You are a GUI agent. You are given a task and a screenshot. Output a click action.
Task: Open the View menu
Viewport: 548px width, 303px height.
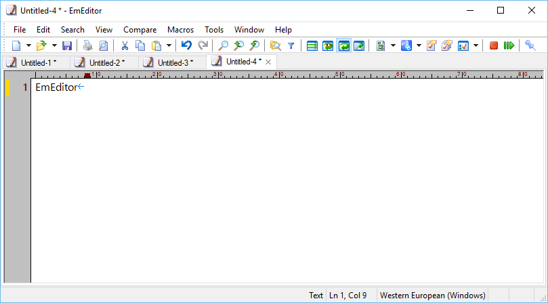[x=104, y=30]
